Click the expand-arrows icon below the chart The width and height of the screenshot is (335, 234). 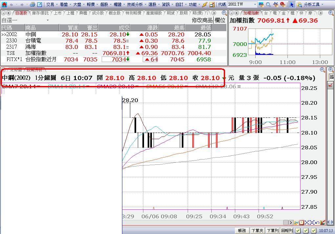pyautogui.click(x=312, y=223)
